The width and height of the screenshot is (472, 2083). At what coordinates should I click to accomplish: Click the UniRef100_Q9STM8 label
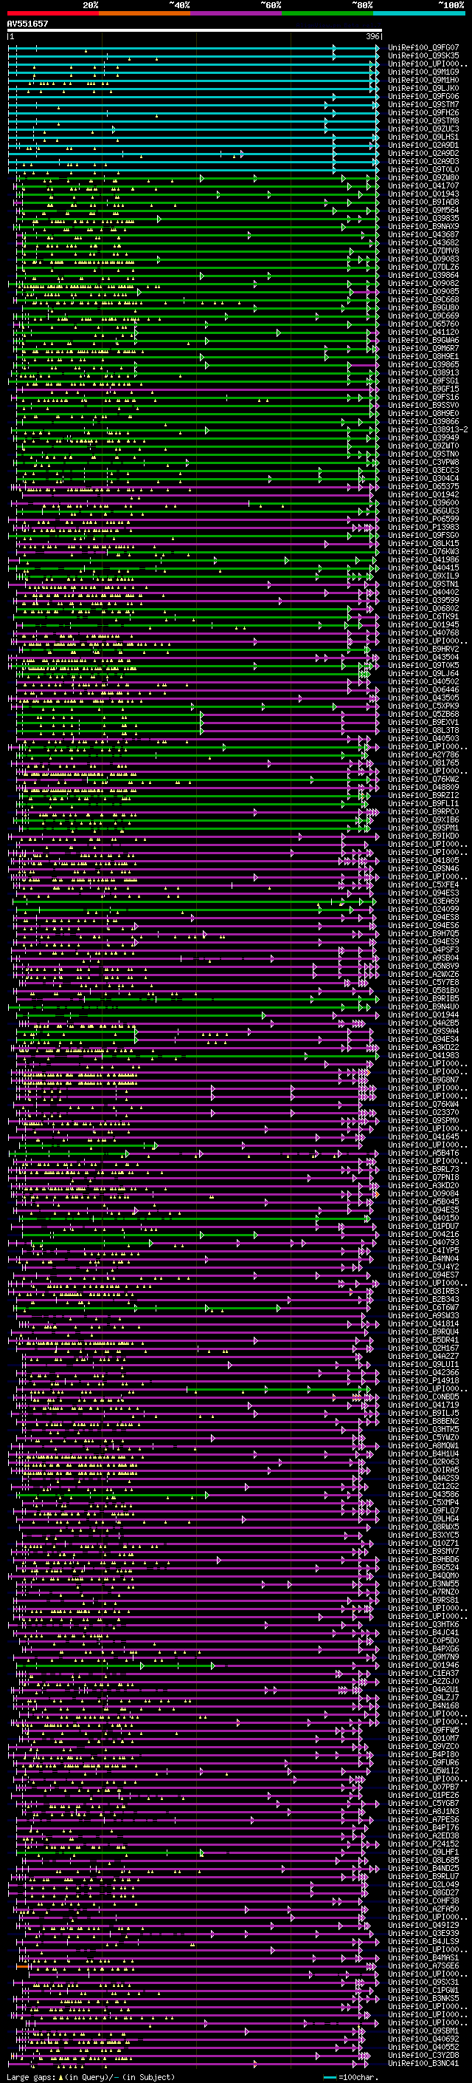[423, 120]
